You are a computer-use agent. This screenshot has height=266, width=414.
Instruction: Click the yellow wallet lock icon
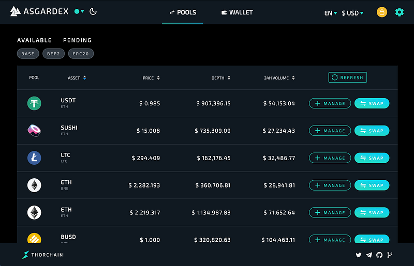382,12
